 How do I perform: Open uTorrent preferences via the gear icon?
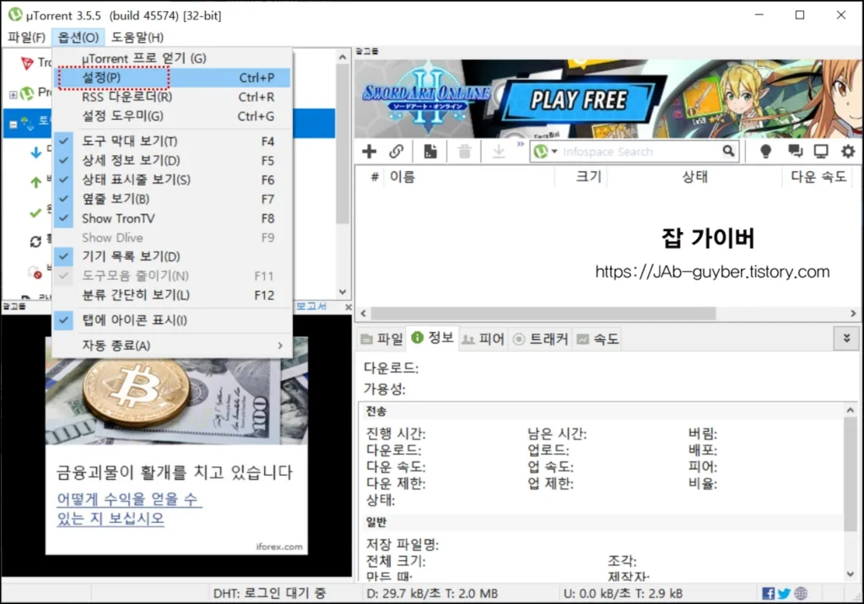point(847,149)
